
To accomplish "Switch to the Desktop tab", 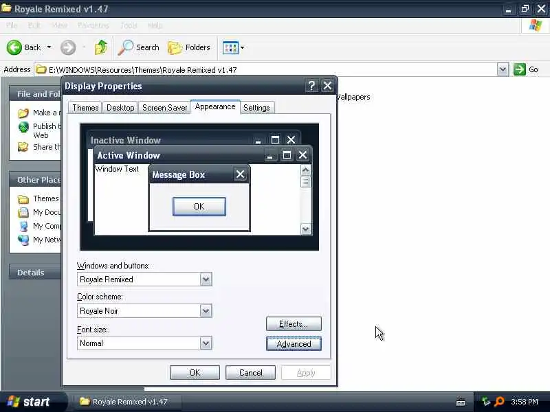I will pos(120,108).
